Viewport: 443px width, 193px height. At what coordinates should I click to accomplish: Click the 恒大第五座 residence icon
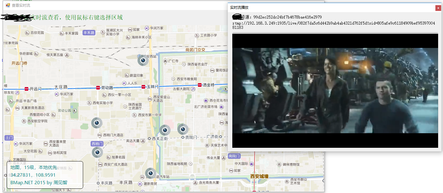coord(67,55)
